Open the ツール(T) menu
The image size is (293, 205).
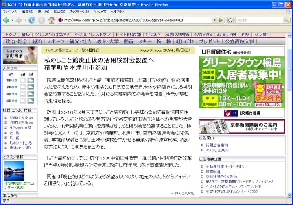[x=100, y=11]
